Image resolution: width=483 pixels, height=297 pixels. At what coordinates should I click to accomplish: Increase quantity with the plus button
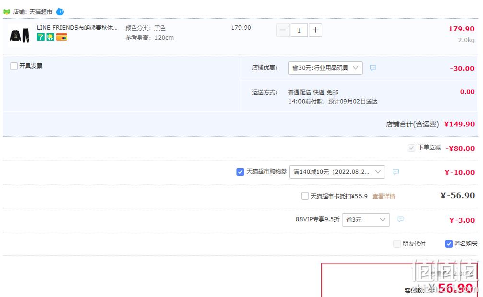[x=315, y=30]
